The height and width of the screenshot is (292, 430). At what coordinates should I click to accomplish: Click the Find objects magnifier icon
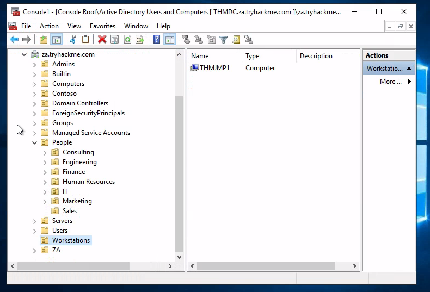(x=236, y=40)
